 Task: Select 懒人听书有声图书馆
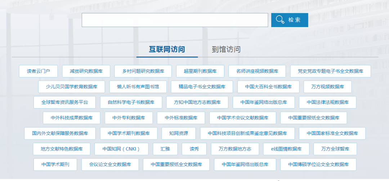tap(138, 87)
